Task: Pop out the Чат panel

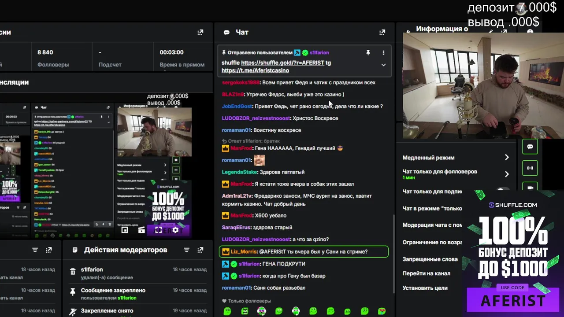Action: (382, 32)
